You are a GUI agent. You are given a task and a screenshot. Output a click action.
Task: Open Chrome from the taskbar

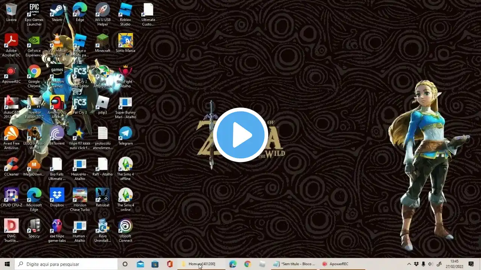pyautogui.click(x=247, y=264)
